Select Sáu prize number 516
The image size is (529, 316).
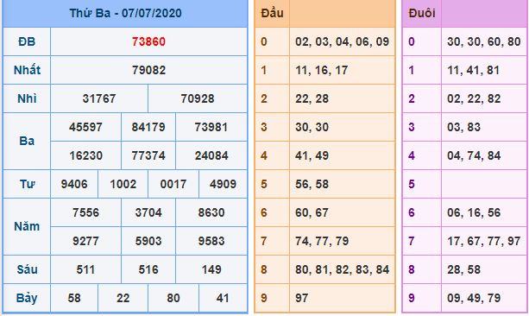point(148,269)
